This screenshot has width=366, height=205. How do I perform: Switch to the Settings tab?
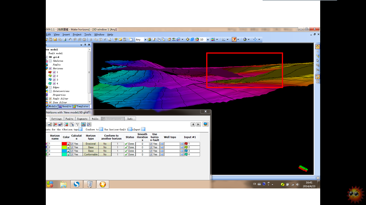(x=57, y=119)
